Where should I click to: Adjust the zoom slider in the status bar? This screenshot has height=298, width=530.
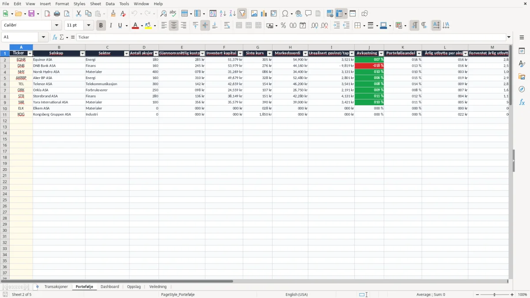495,294
